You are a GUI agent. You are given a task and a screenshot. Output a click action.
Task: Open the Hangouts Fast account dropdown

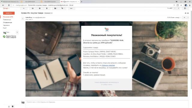8,32
